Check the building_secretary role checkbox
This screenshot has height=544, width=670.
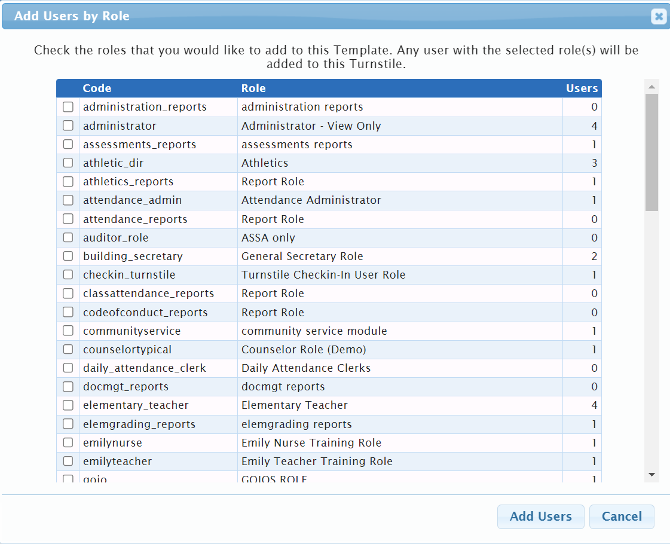[68, 256]
